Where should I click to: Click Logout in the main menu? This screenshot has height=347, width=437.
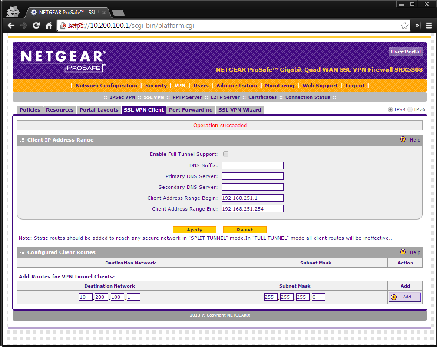(x=355, y=86)
